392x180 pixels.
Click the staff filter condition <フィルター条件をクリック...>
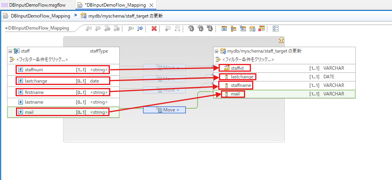pyautogui.click(x=42, y=60)
